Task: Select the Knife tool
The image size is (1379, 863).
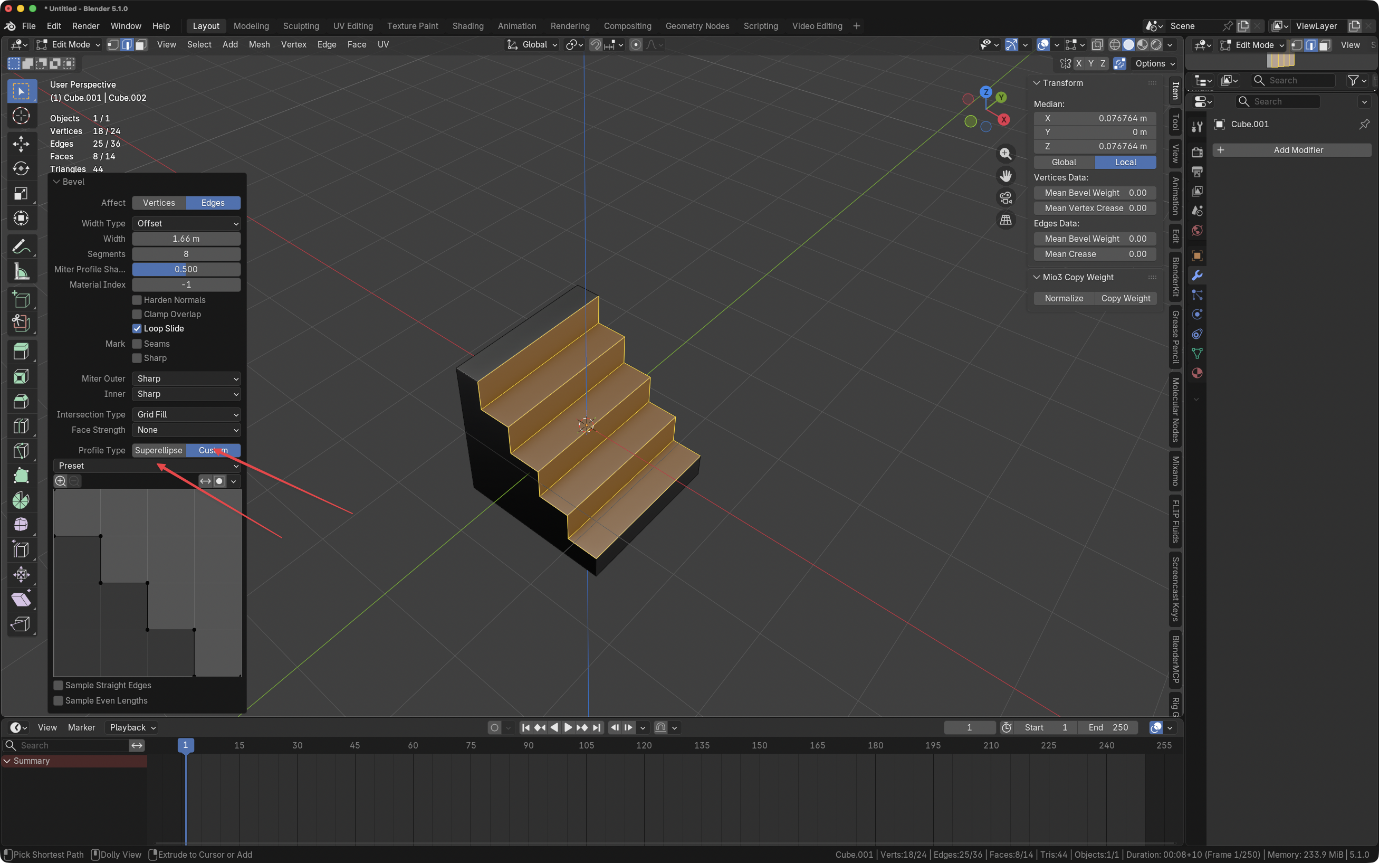Action: coord(21,451)
